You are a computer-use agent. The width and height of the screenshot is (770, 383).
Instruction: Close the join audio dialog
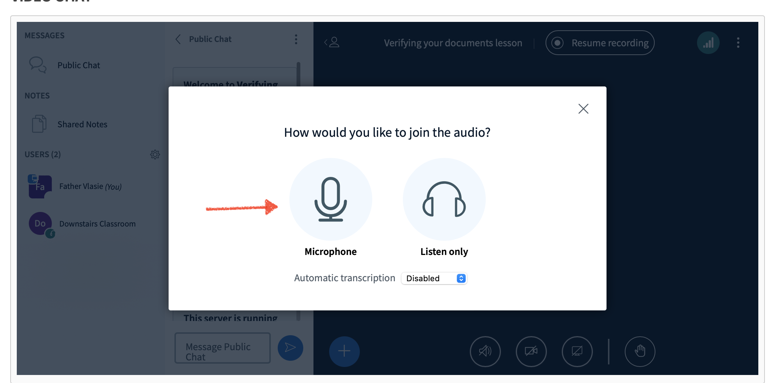point(583,109)
